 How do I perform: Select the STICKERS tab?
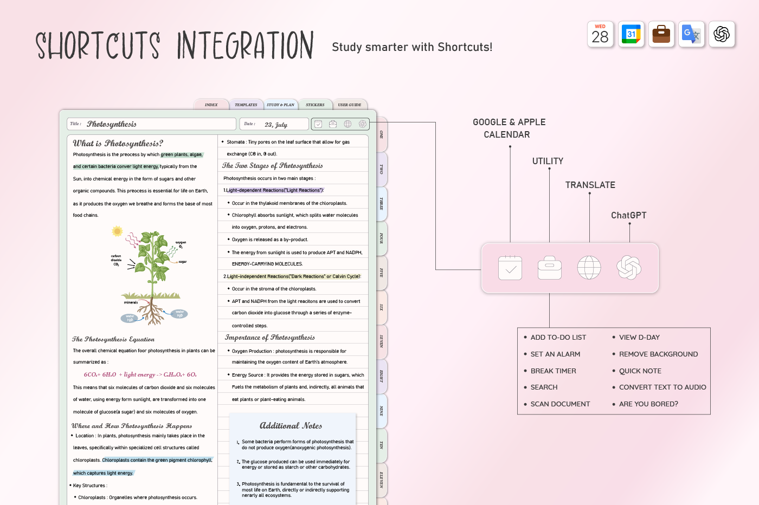pos(315,105)
